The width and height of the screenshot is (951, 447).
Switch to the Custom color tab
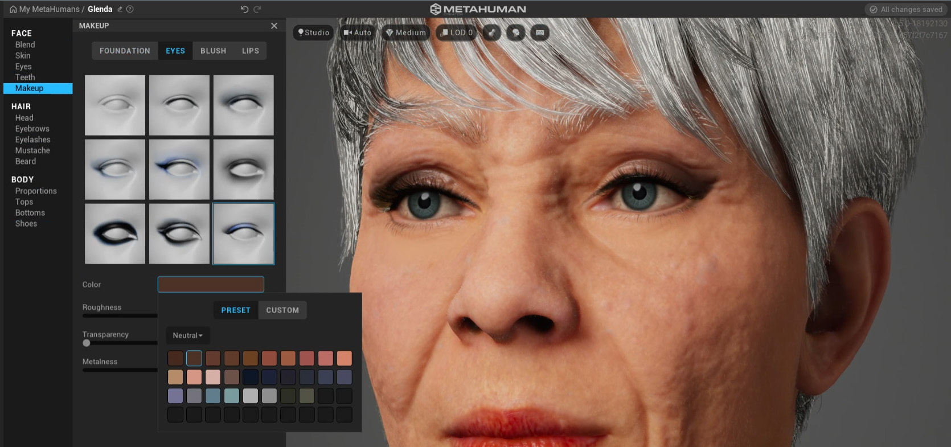pos(282,310)
